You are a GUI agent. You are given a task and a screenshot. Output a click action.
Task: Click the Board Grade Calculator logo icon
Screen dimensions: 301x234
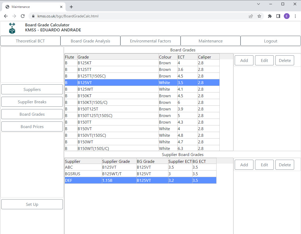click(x=12, y=28)
